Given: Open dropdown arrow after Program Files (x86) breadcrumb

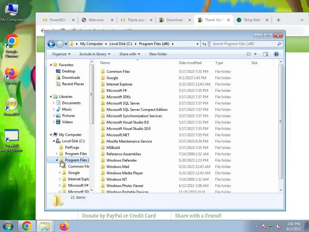Looking at the screenshot, I should pyautogui.click(x=173, y=44).
